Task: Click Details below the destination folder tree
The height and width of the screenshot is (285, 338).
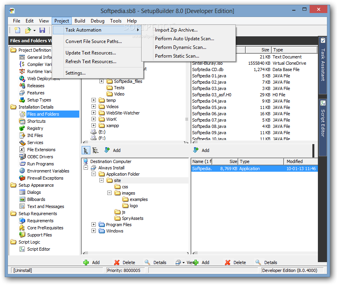Action: [155, 262]
